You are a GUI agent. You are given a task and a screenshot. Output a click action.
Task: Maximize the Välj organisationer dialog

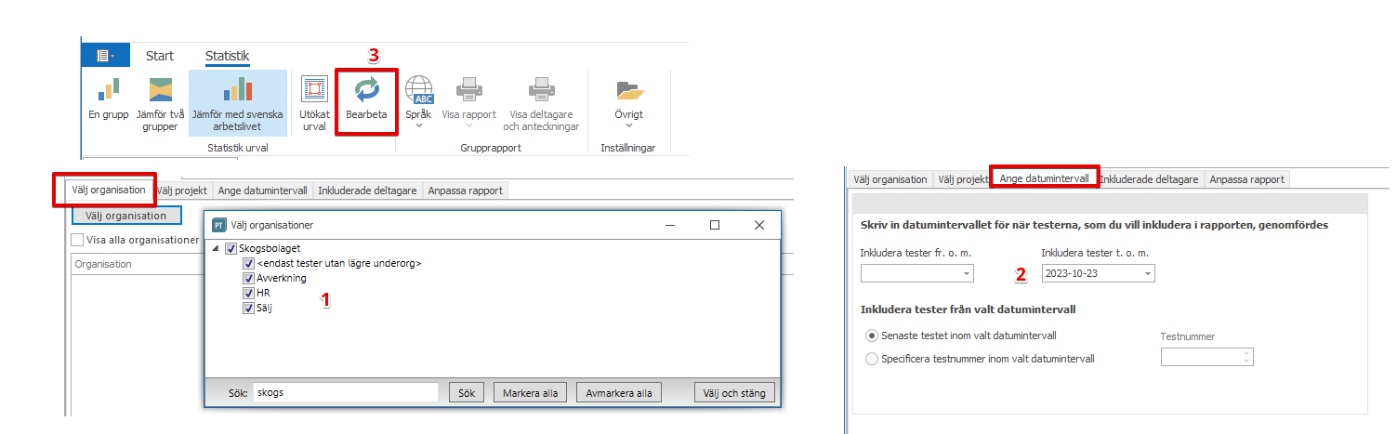pyautogui.click(x=715, y=225)
